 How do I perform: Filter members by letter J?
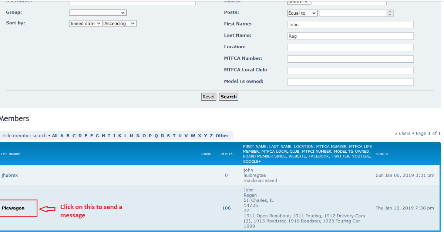114,136
